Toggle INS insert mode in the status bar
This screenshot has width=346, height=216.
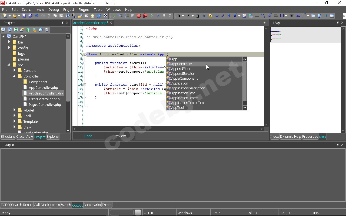316,213
